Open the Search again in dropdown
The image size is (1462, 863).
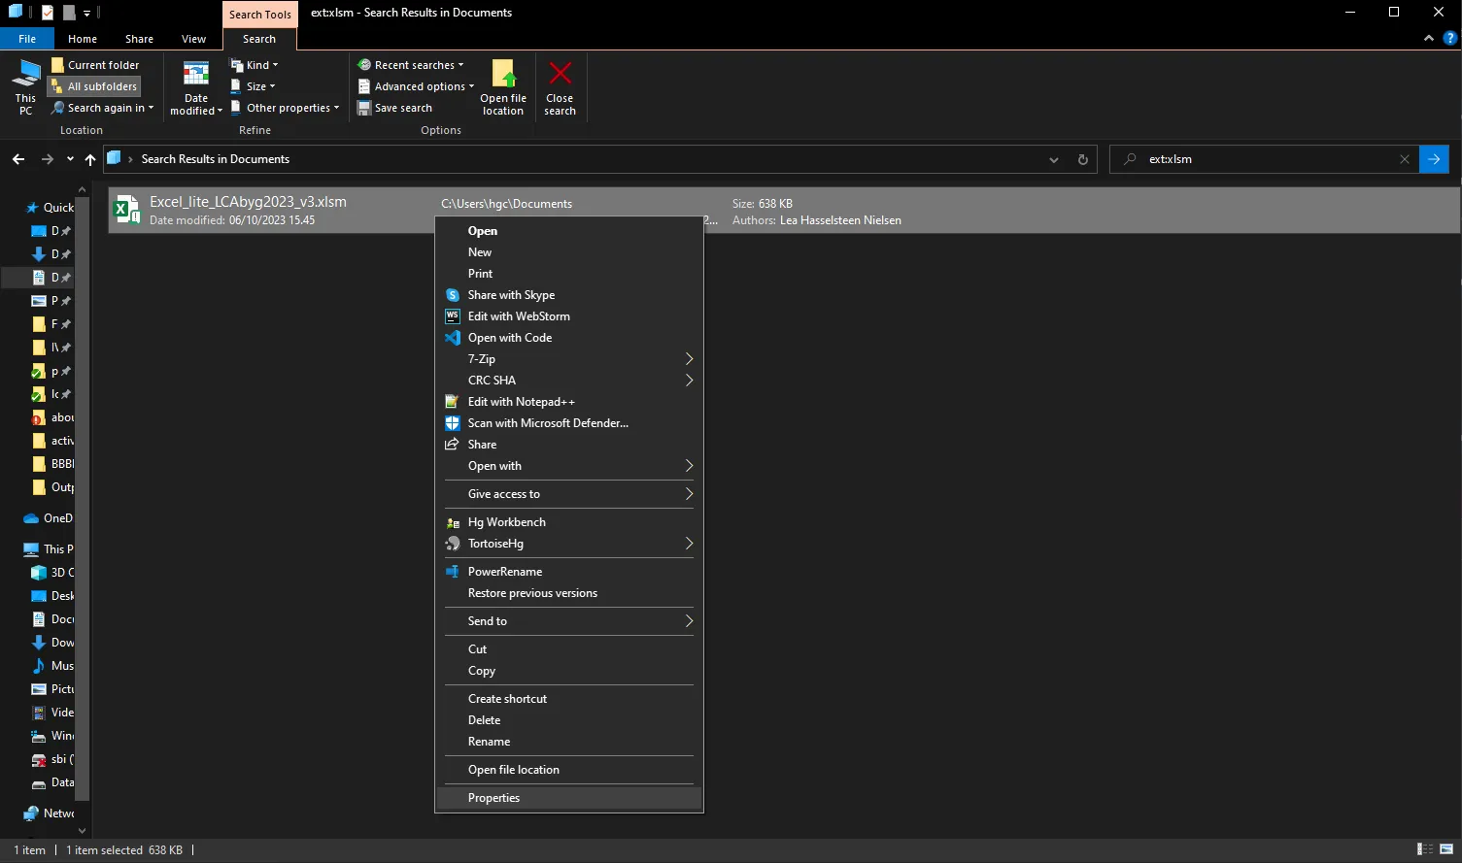pyautogui.click(x=102, y=108)
